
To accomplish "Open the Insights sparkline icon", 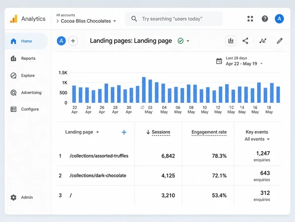I will pyautogui.click(x=263, y=41).
